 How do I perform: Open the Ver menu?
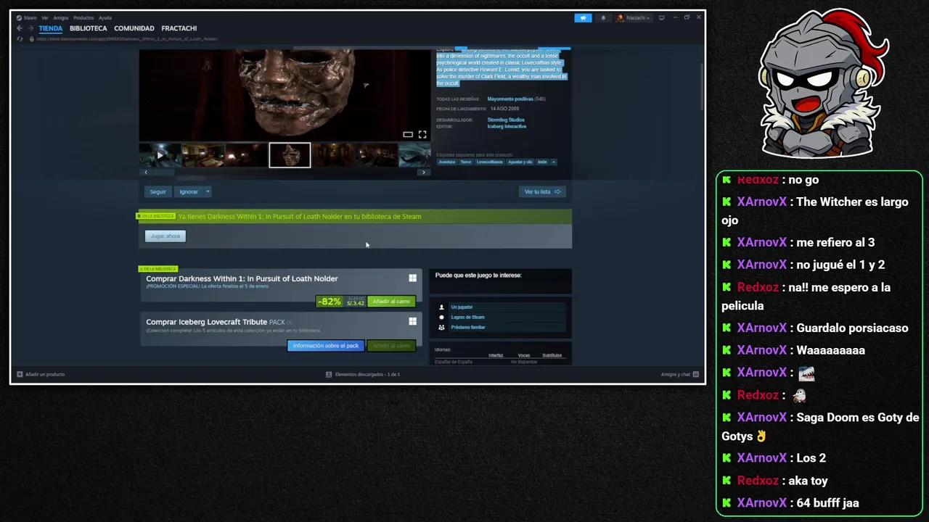coord(45,17)
